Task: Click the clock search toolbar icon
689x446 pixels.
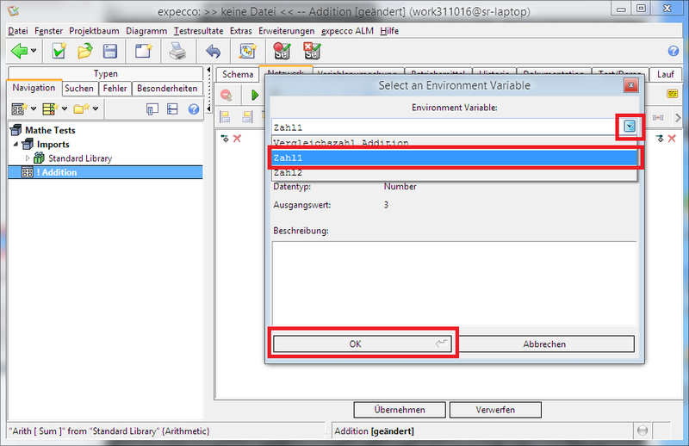Action: (247, 51)
